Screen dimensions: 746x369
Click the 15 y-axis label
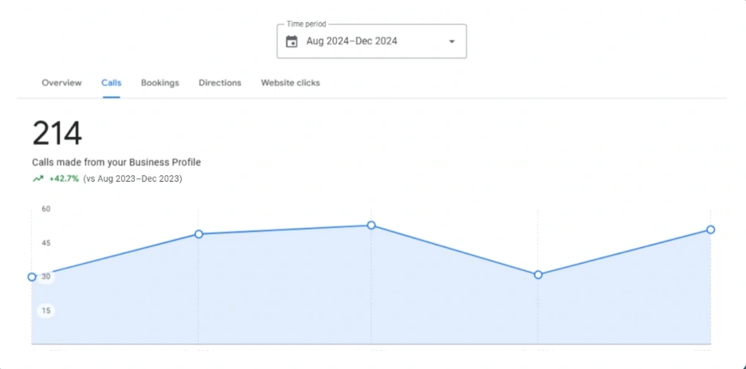pyautogui.click(x=46, y=311)
